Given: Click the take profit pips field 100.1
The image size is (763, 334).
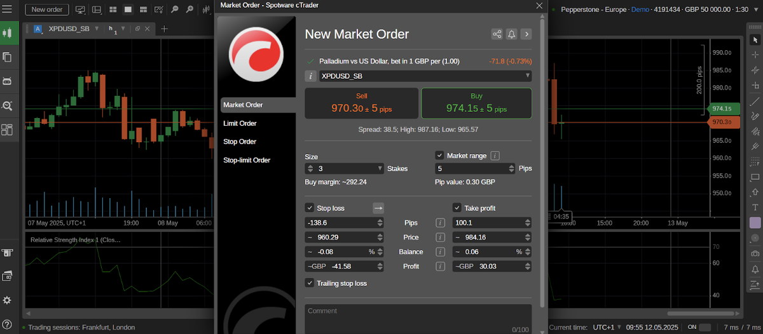Looking at the screenshot, I should pos(492,223).
